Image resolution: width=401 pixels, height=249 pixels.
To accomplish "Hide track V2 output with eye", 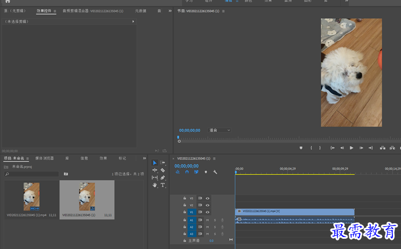I will point(208,205).
